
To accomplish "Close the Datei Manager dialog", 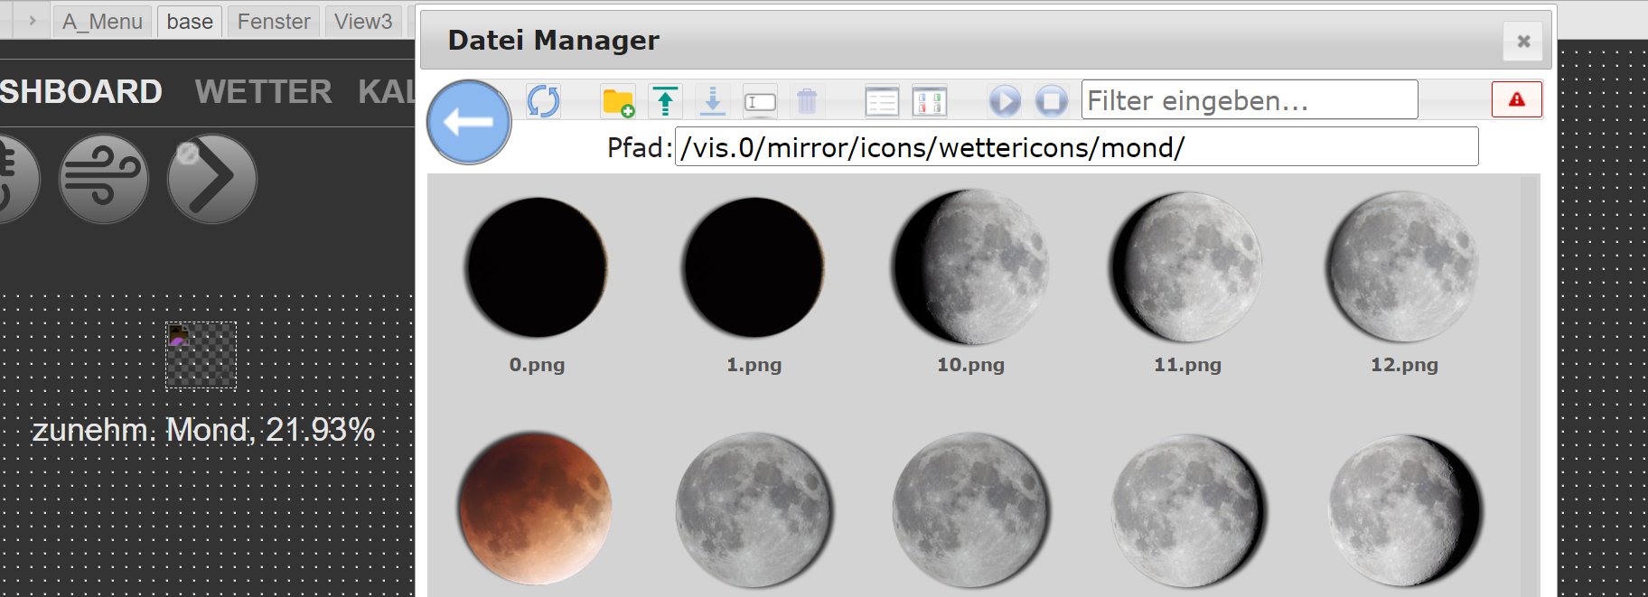I will click(1523, 42).
